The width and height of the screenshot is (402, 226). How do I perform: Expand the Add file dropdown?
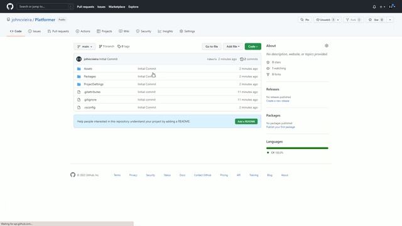pos(233,46)
